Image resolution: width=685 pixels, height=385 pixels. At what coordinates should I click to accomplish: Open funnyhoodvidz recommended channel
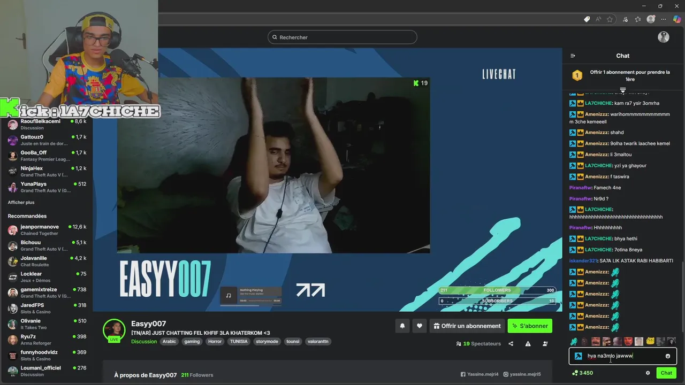pyautogui.click(x=47, y=355)
